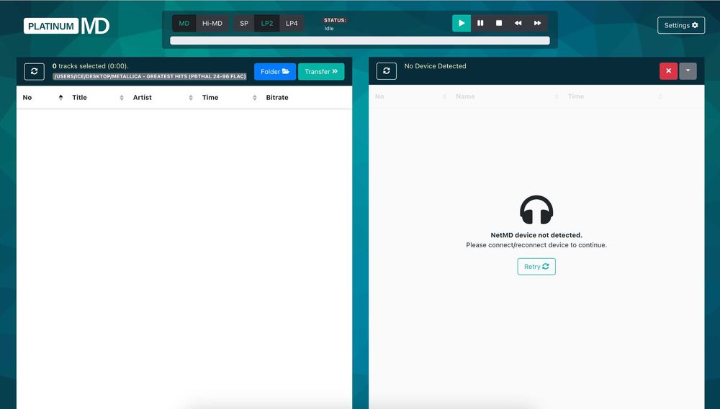
Task: Click the "Idle" status text
Action: click(x=329, y=29)
